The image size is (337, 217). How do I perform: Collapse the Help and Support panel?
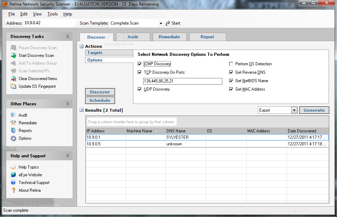point(68,156)
